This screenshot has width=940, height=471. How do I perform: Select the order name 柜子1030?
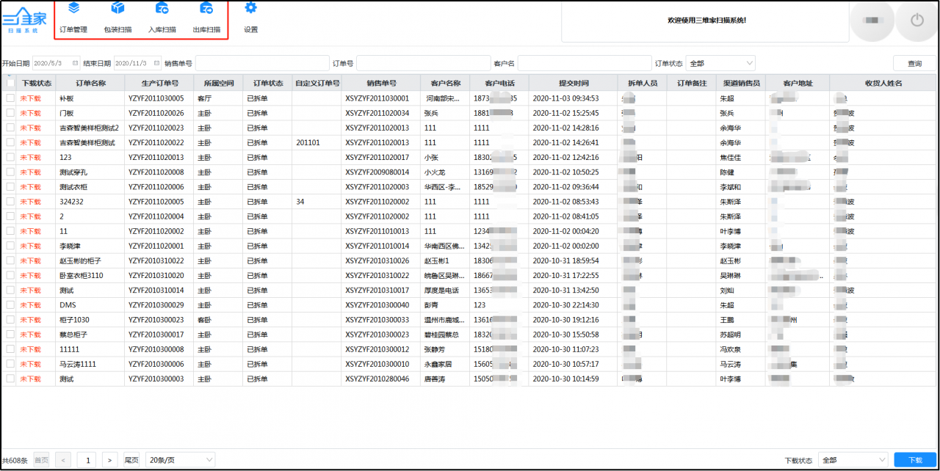coord(74,320)
